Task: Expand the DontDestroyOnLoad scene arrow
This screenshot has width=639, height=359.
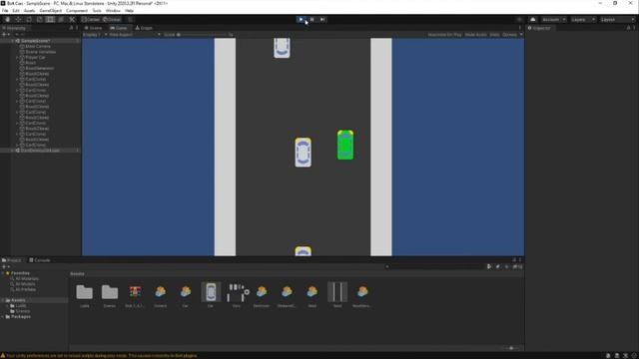Action: (x=13, y=151)
